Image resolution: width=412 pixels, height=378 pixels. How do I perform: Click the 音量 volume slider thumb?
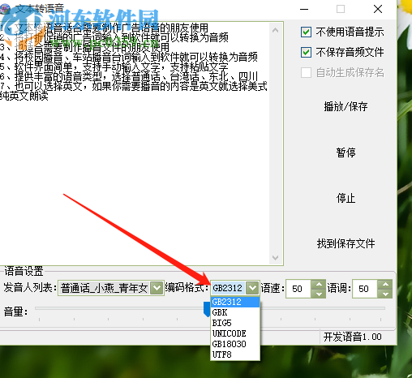(x=207, y=309)
